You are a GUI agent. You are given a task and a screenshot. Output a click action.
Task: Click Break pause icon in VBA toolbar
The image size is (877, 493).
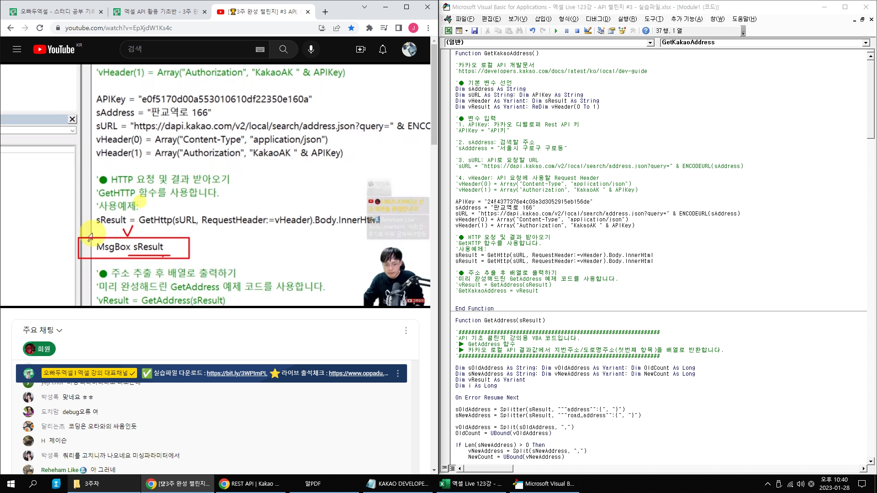pos(566,31)
